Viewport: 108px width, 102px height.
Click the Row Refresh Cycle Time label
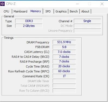click(29, 71)
